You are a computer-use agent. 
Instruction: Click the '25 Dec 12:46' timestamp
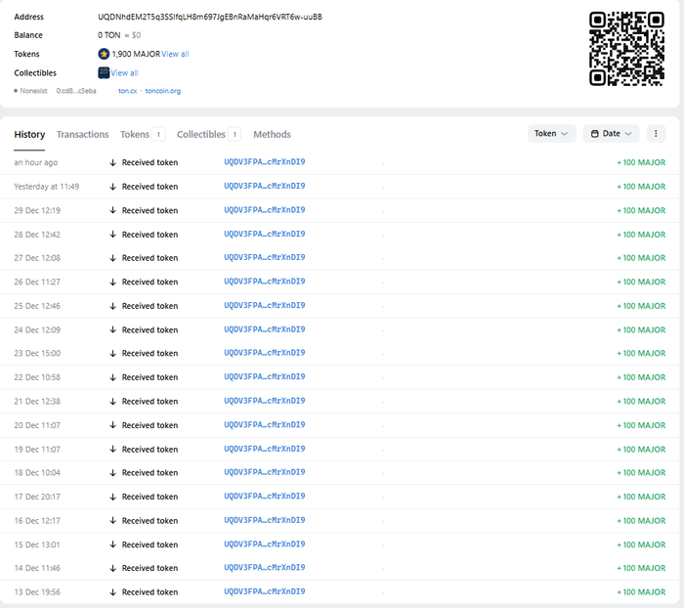(37, 306)
